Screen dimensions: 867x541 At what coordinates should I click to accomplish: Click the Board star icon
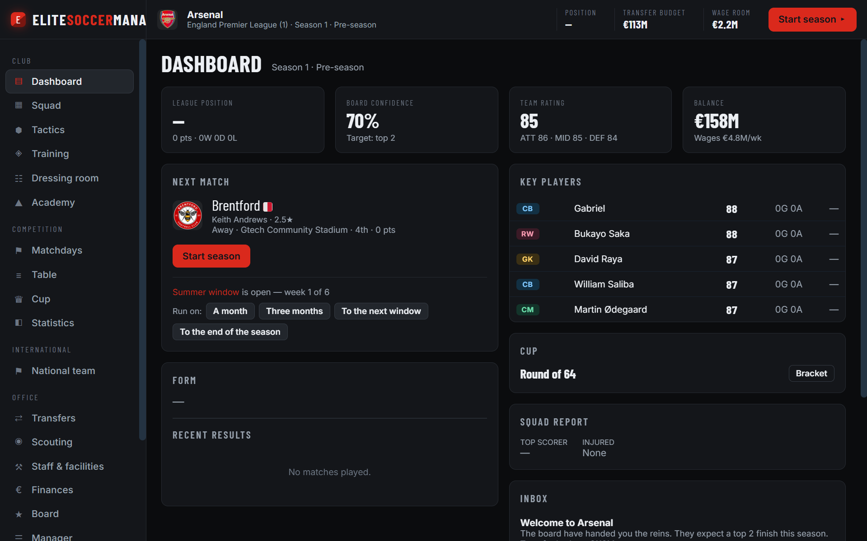coord(19,514)
